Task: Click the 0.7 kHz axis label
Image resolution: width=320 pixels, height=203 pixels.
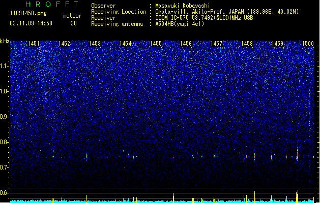Action: [5, 167]
